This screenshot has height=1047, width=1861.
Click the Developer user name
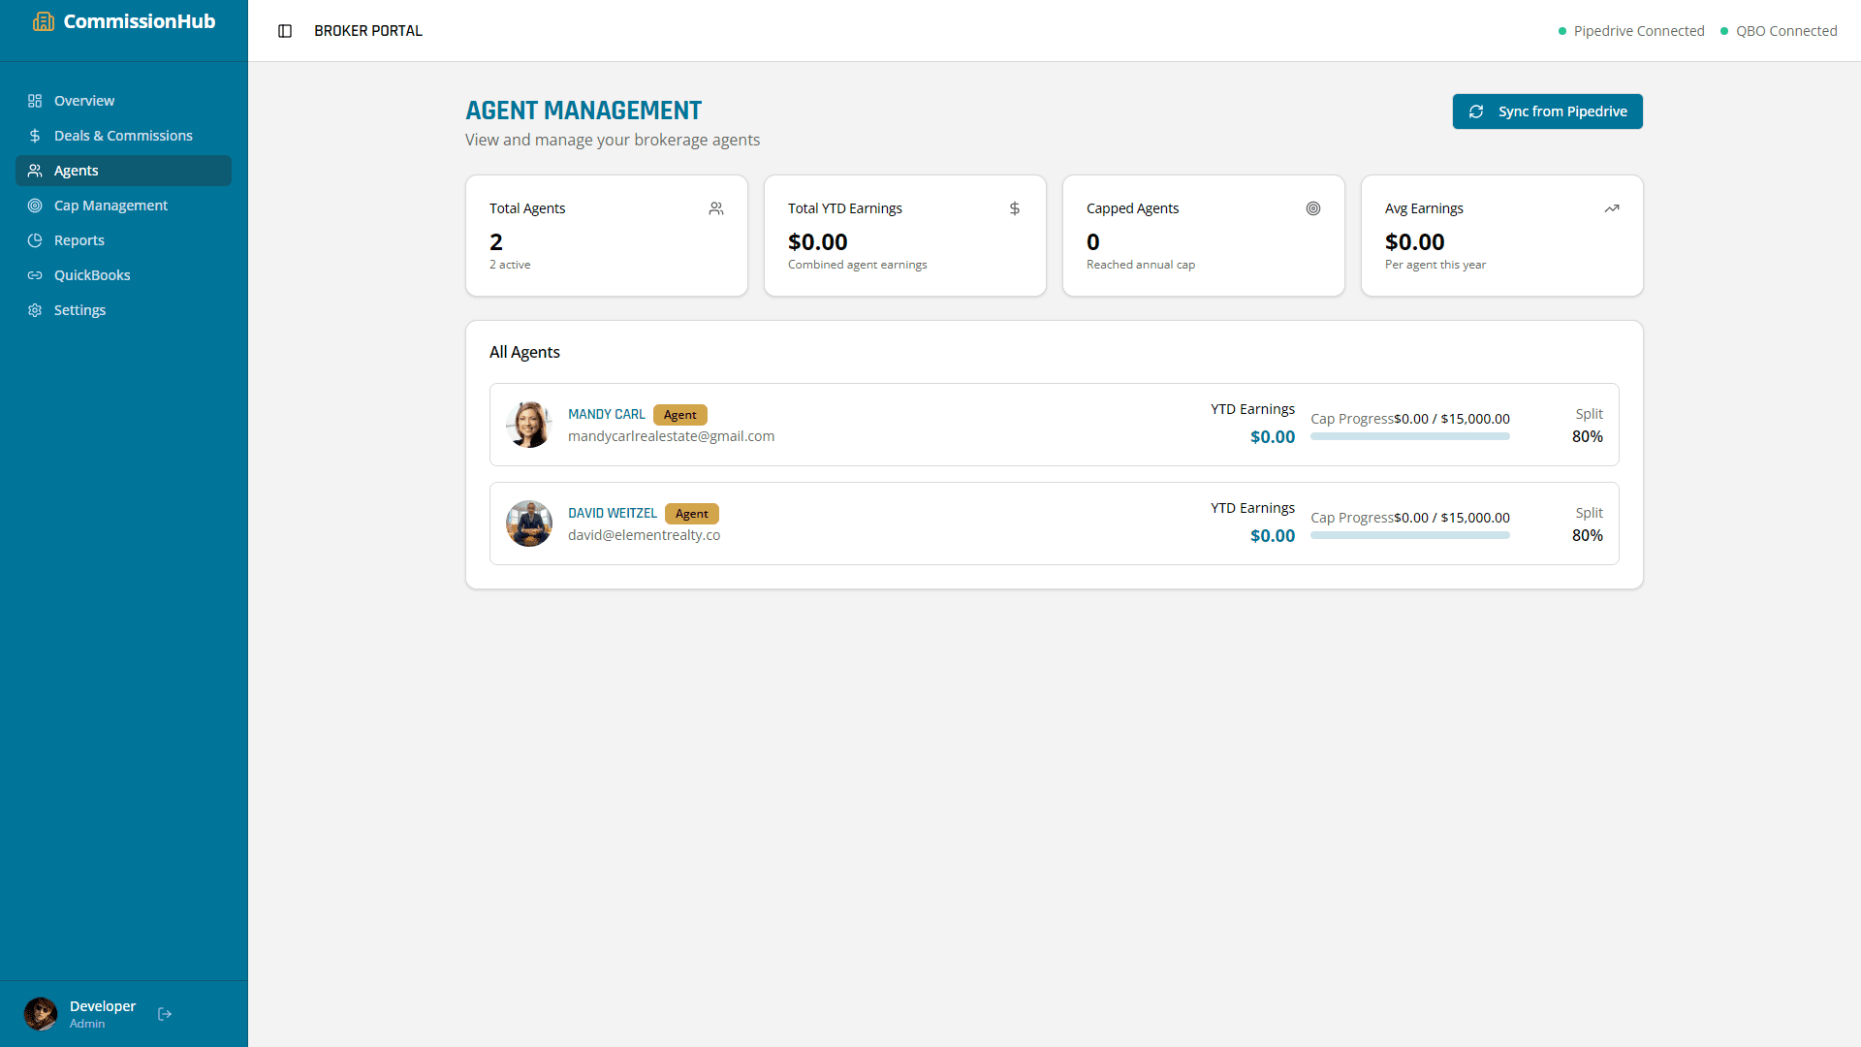[103, 1006]
